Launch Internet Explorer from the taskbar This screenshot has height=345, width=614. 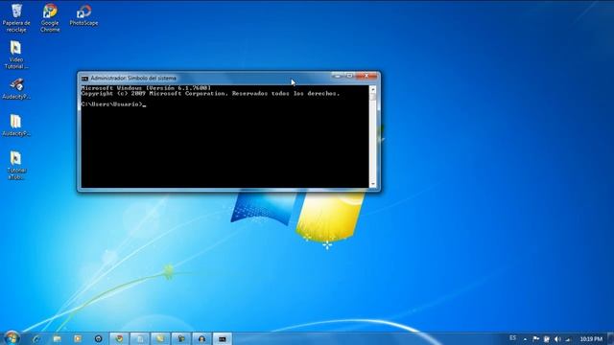pyautogui.click(x=36, y=338)
